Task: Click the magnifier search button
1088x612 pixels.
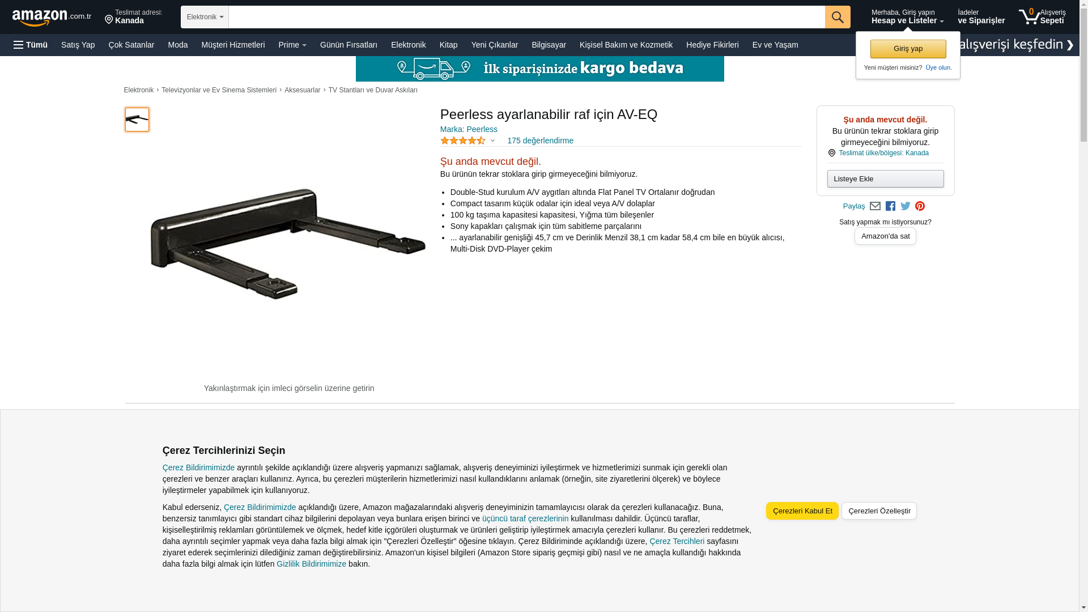Action: point(838,17)
